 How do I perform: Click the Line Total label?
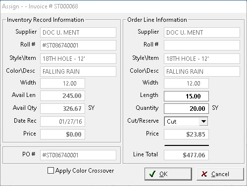(x=146, y=154)
